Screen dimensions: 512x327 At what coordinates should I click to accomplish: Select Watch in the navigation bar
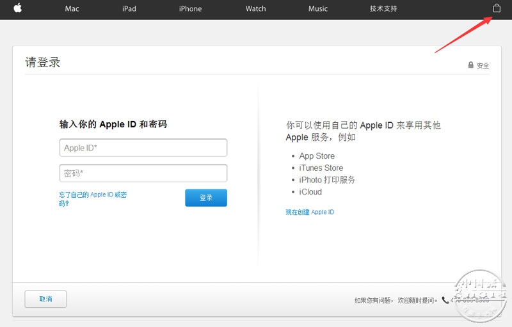pyautogui.click(x=255, y=9)
